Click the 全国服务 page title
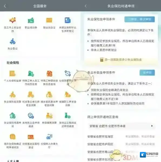Image resolution: width=161 pixels, height=162 pixels. tap(40, 6)
